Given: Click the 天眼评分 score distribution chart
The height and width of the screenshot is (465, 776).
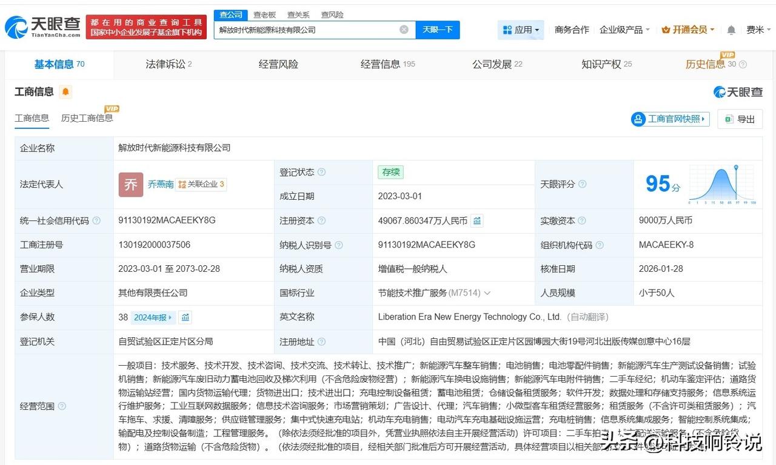Looking at the screenshot, I should (722, 185).
